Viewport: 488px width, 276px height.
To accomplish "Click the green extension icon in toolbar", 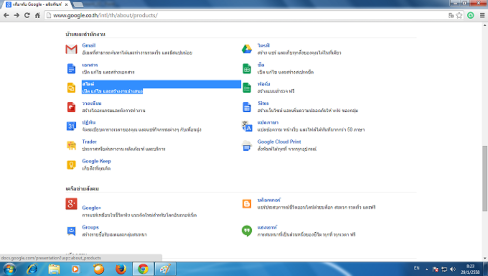I will tap(470, 15).
